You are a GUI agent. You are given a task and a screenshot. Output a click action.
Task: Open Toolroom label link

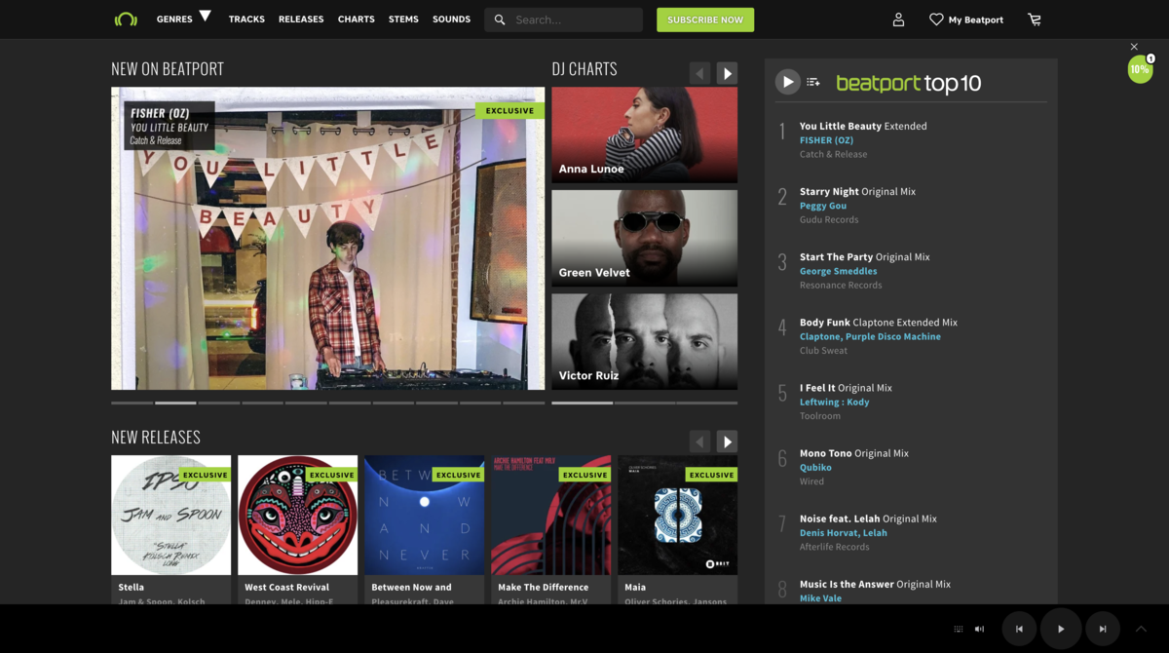[820, 415]
